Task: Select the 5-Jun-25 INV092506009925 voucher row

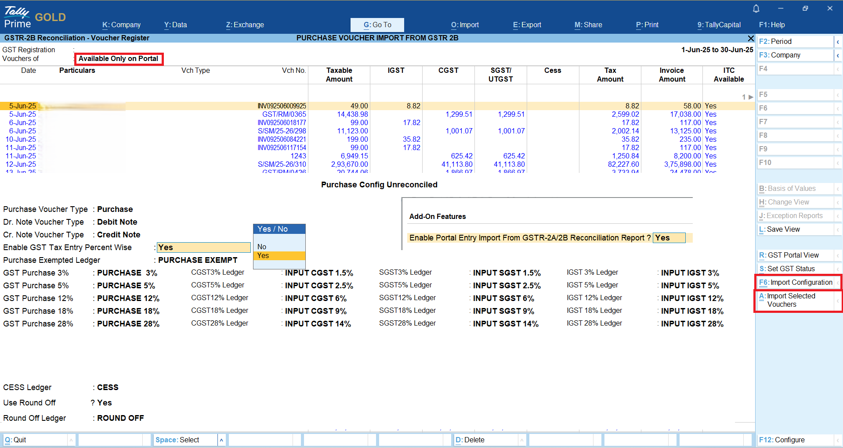Action: tap(281, 106)
